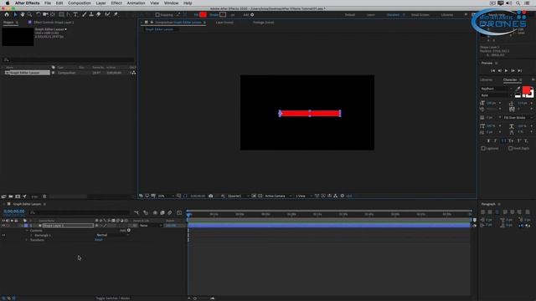Click the red Fill color swatch in toolbar
536x301 pixels.
click(x=203, y=15)
